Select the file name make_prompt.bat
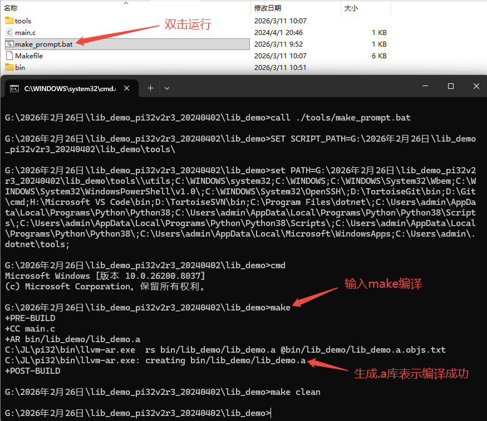Viewport: 487px width, 421px height. click(x=44, y=44)
